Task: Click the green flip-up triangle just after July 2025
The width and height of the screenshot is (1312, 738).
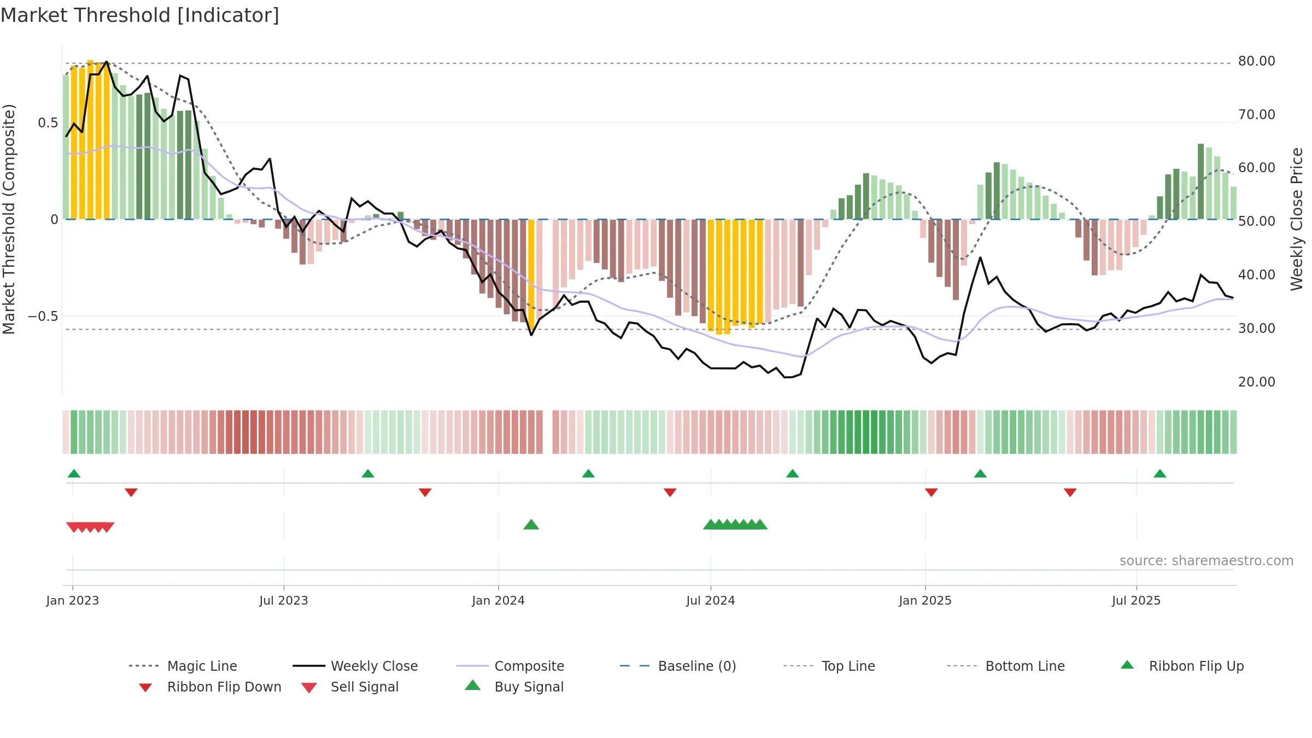Action: tap(1160, 473)
